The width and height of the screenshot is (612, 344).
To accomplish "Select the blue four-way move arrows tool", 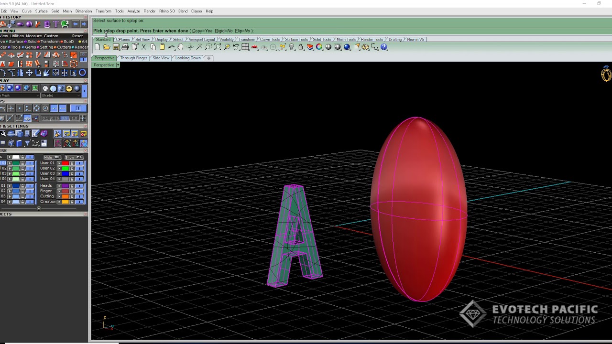I will pyautogui.click(x=29, y=73).
